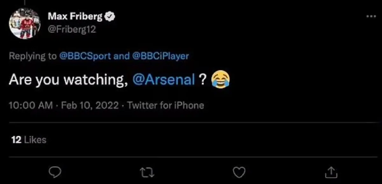
Task: View the bold 12 likes count
Action: (16, 140)
